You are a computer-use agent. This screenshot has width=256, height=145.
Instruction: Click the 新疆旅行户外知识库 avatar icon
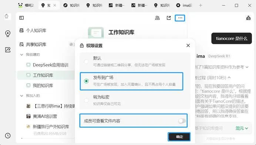click(x=28, y=127)
